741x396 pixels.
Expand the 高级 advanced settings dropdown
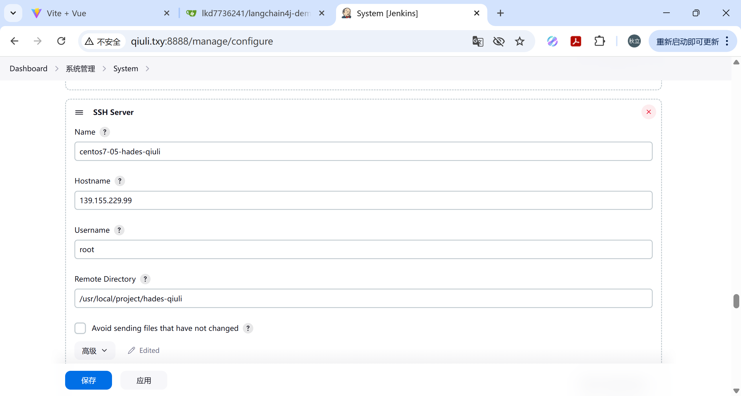point(95,351)
